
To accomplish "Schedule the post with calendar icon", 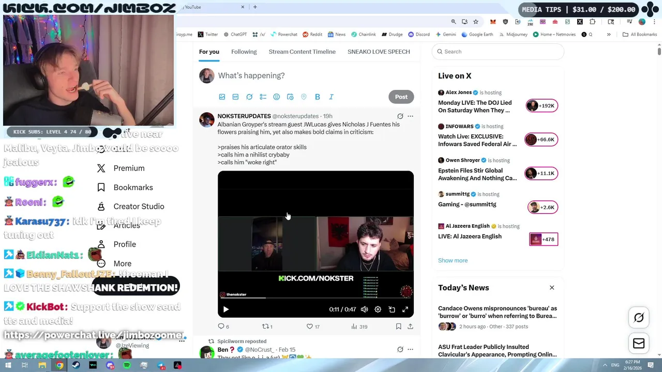I will [x=290, y=97].
